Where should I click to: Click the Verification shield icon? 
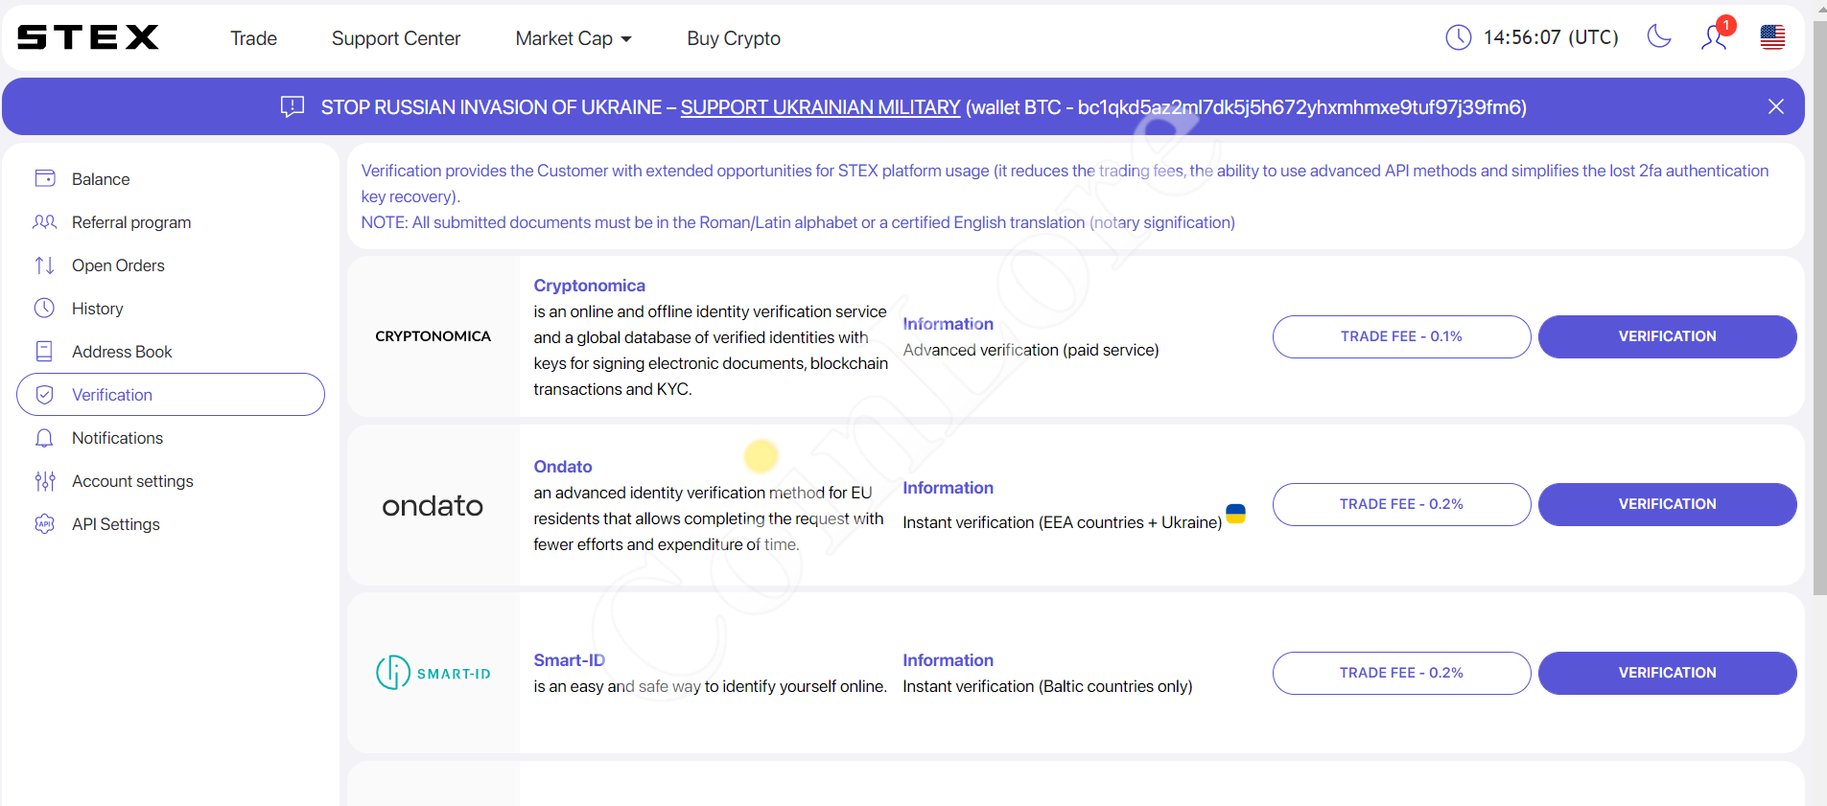[x=44, y=394]
